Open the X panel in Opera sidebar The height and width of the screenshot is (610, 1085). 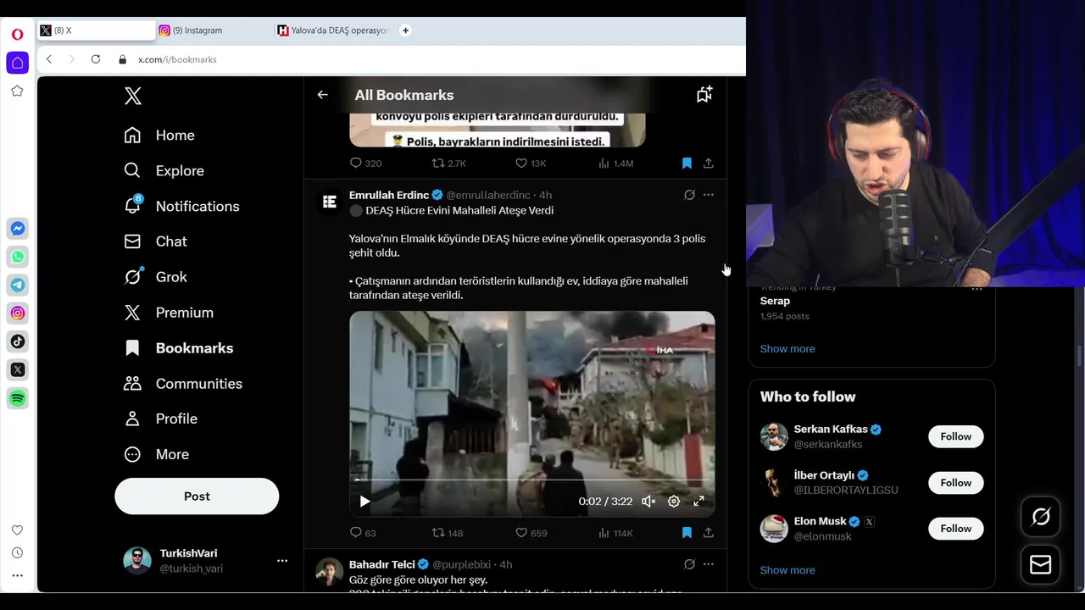tap(17, 369)
